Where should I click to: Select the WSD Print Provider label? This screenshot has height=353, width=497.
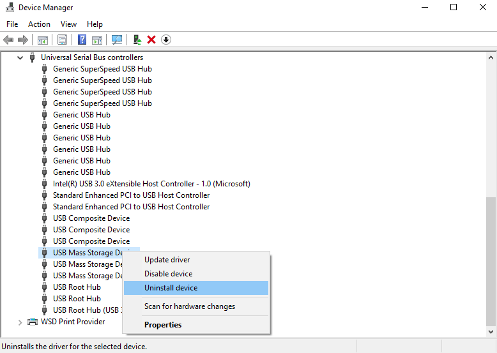coord(73,322)
